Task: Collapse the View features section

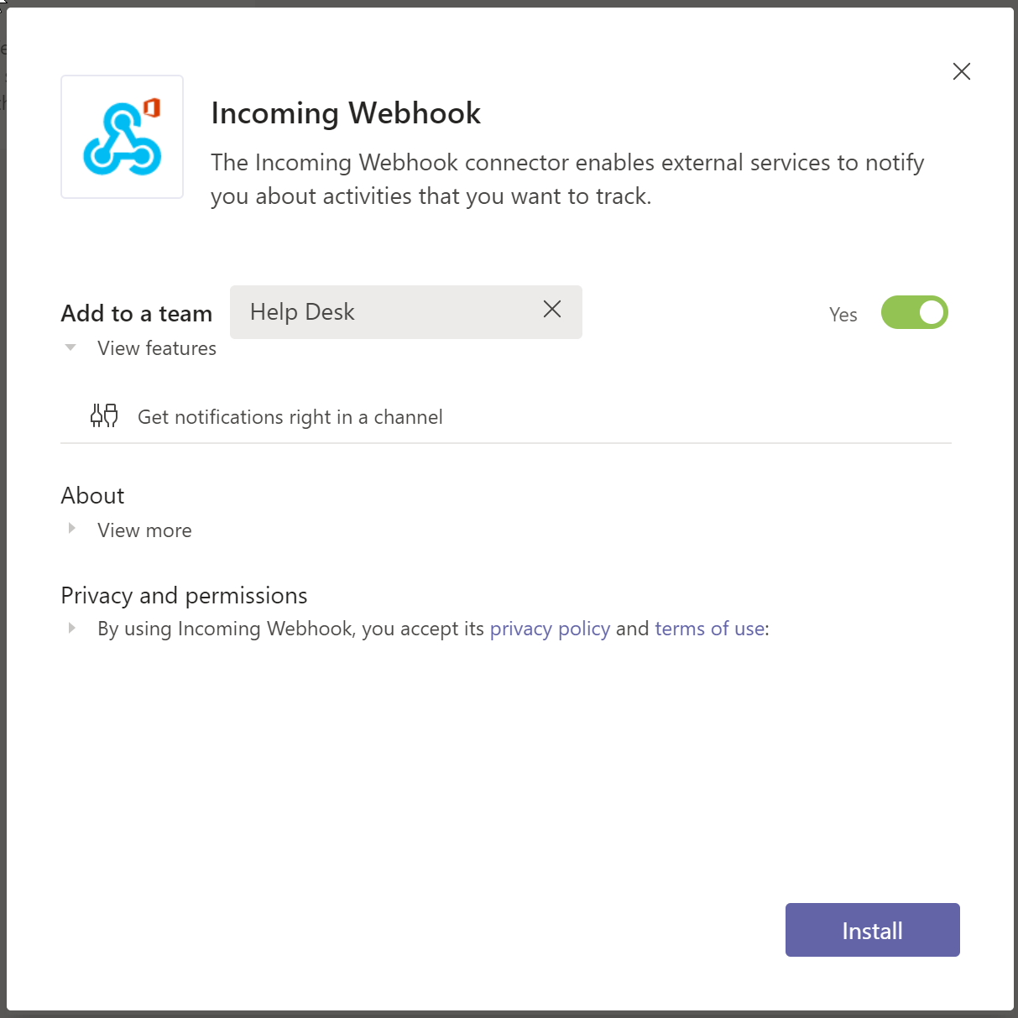Action: tap(71, 347)
